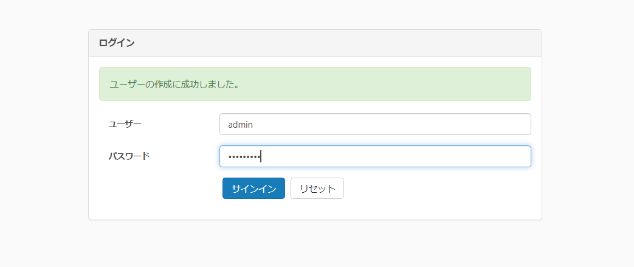Submit login via サインイン

point(253,189)
